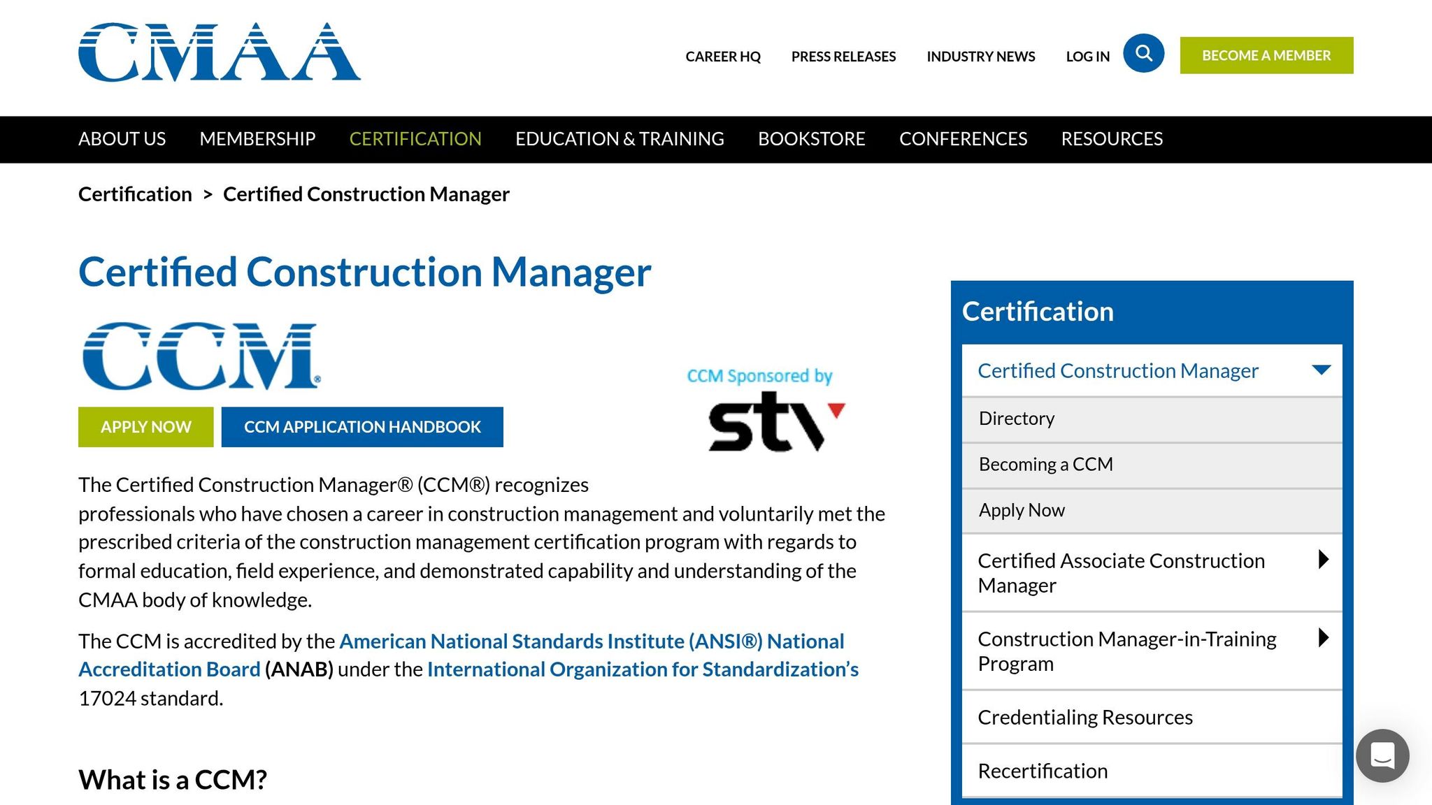The height and width of the screenshot is (805, 1432).
Task: Open the search magnifier icon
Action: coord(1143,53)
